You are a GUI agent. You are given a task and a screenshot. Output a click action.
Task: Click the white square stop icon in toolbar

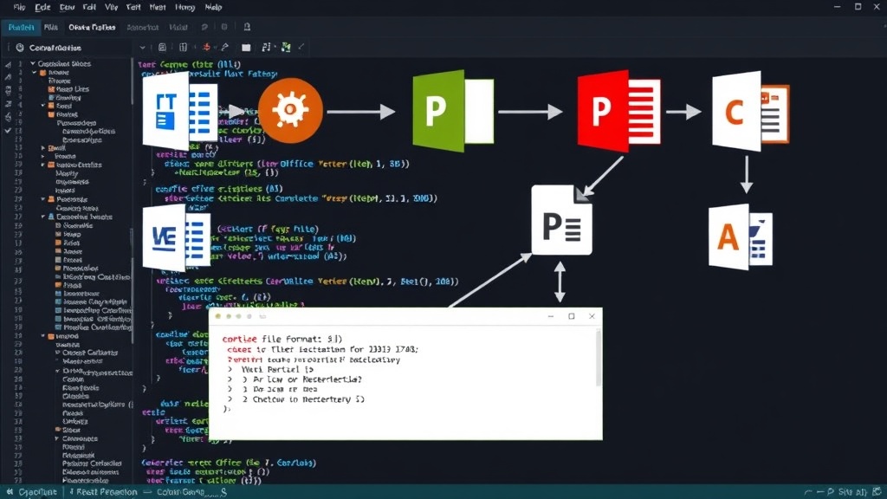coord(246,49)
